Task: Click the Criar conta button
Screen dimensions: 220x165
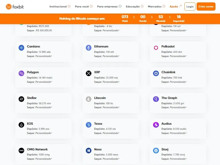Action: pyautogui.click(x=206, y=6)
